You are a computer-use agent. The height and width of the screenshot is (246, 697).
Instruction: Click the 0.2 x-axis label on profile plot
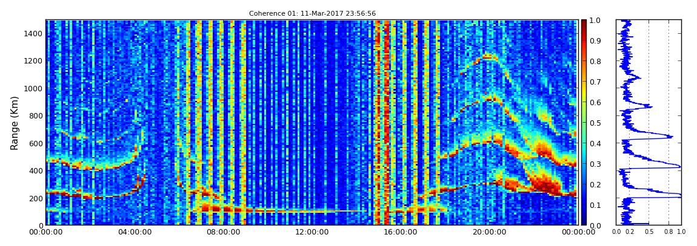(630, 232)
